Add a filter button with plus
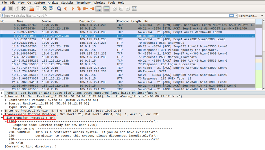This screenshot has width=265, height=150. 262,16
